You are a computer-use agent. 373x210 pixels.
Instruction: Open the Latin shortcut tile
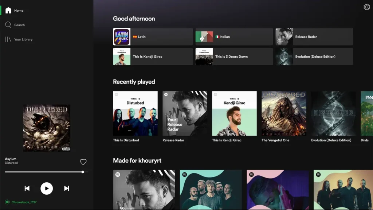pyautogui.click(x=153, y=37)
